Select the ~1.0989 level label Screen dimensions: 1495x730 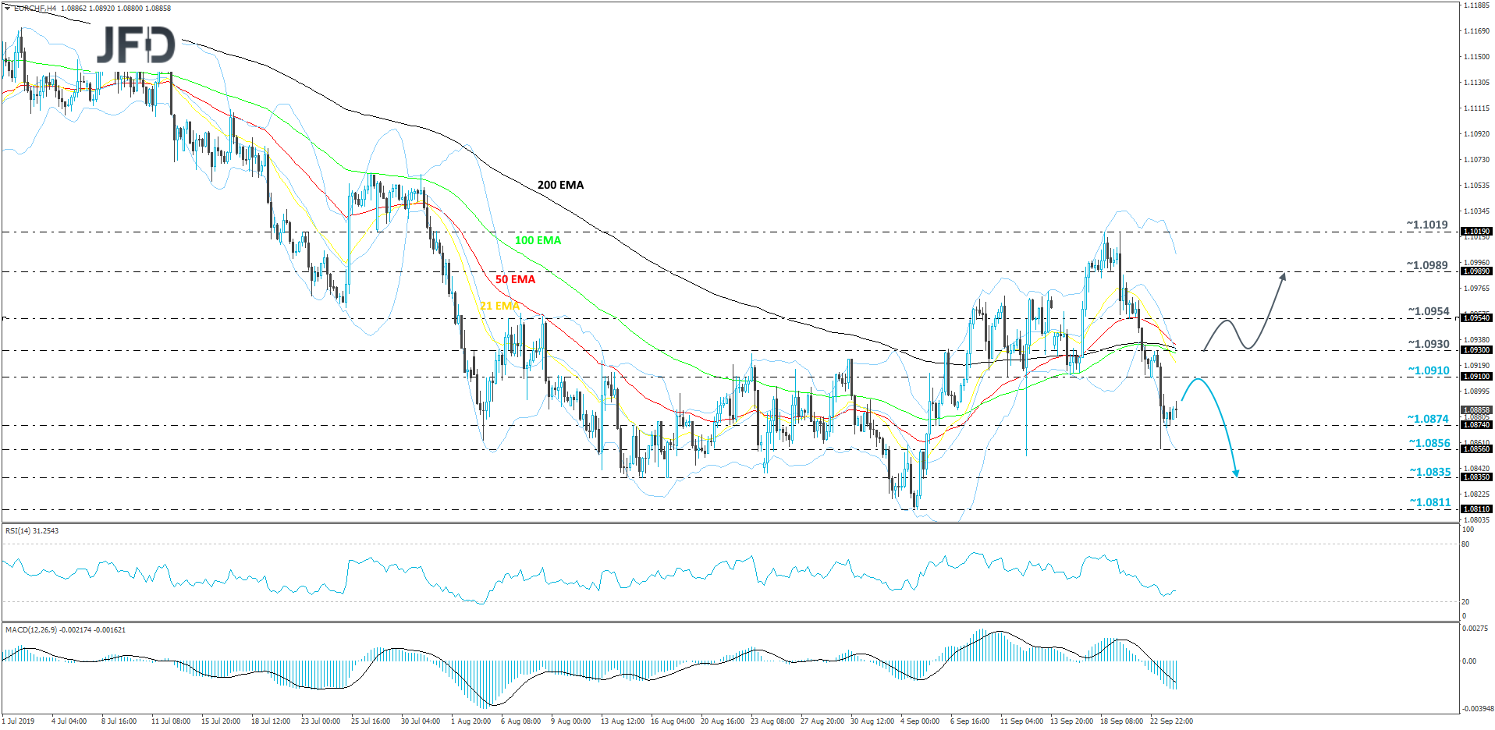[x=1427, y=265]
